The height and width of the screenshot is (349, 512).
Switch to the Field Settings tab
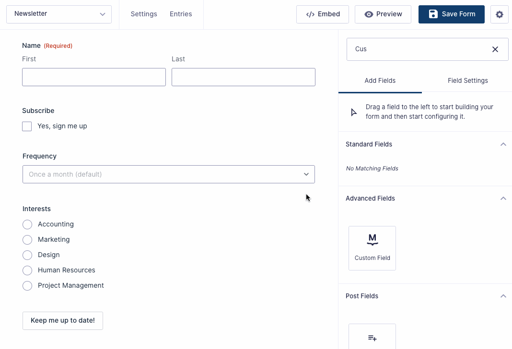[x=468, y=80]
